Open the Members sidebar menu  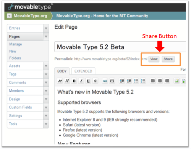(x=25, y=91)
